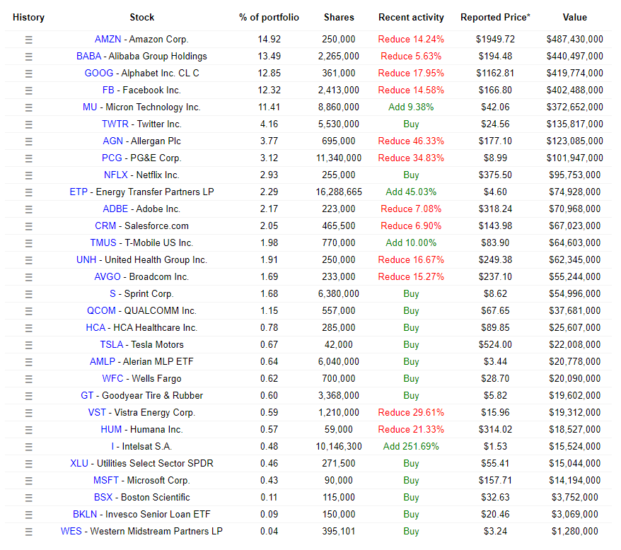The image size is (621, 550).
Task: Open history icon for Western Midstream Partners row
Action: (28, 532)
